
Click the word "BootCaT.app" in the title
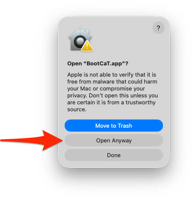coord(104,64)
